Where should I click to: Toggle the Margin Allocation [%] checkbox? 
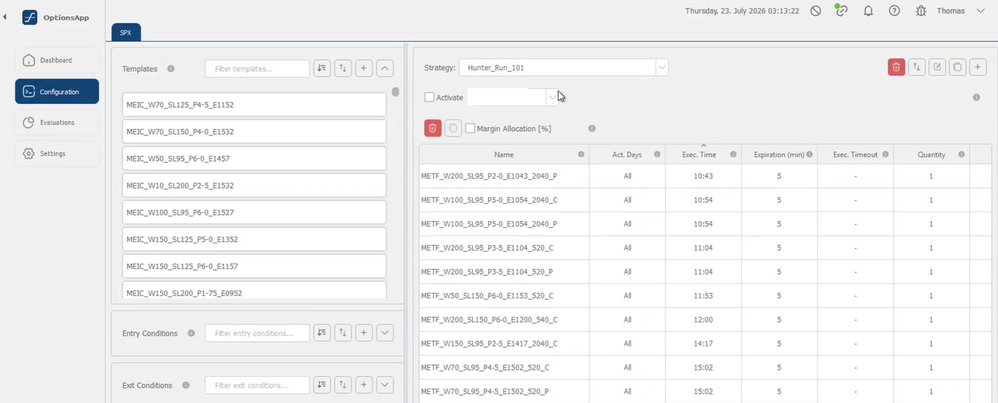pyautogui.click(x=470, y=128)
